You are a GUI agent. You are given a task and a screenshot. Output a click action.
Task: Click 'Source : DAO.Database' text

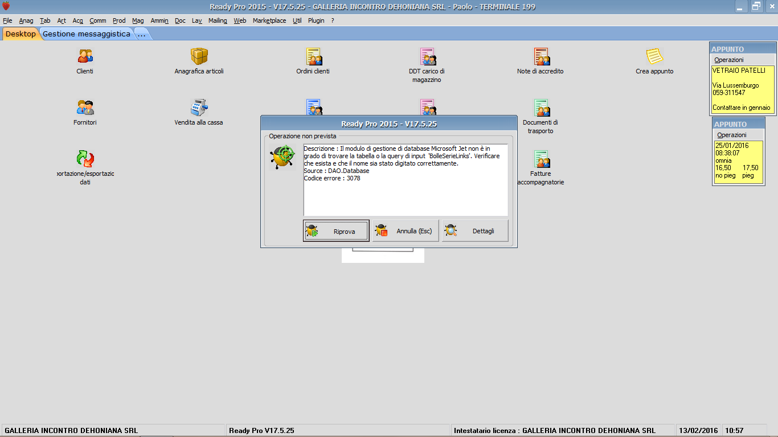click(337, 171)
